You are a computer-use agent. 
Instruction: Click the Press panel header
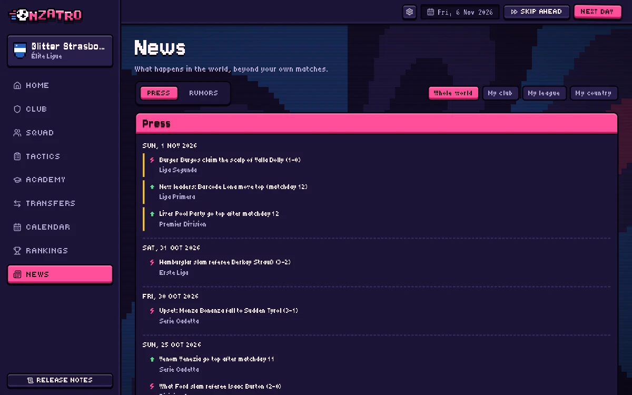377,124
